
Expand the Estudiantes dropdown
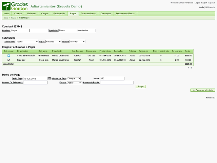26,41
